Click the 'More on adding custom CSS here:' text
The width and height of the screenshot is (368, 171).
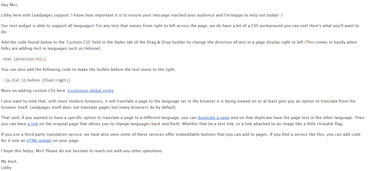click(34, 91)
